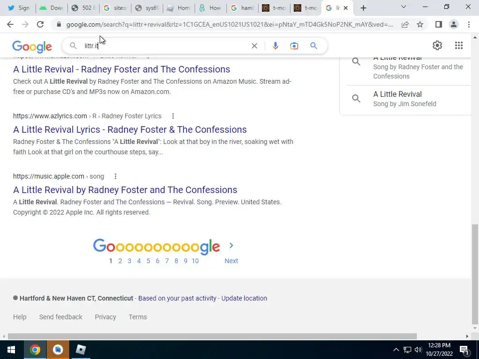This screenshot has height=359, width=479.
Task: Switch to the site: Google tab
Action: (x=116, y=8)
